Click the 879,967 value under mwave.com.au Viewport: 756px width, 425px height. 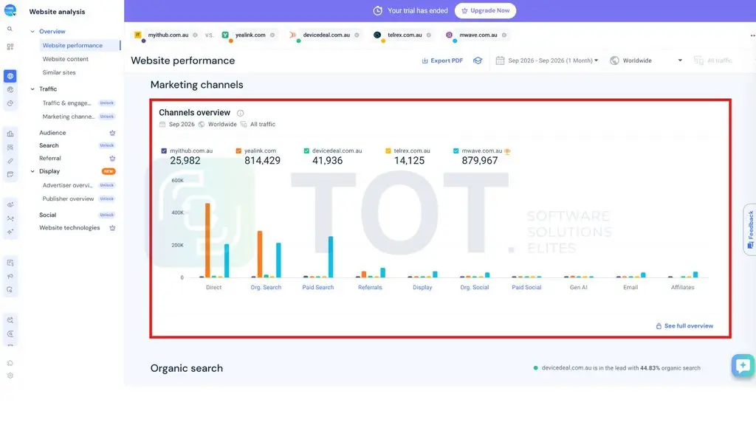coord(479,161)
